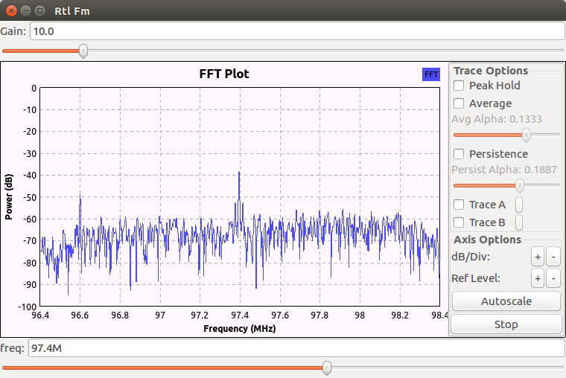Click the -50 power tick label
The image size is (566, 378).
click(x=29, y=198)
